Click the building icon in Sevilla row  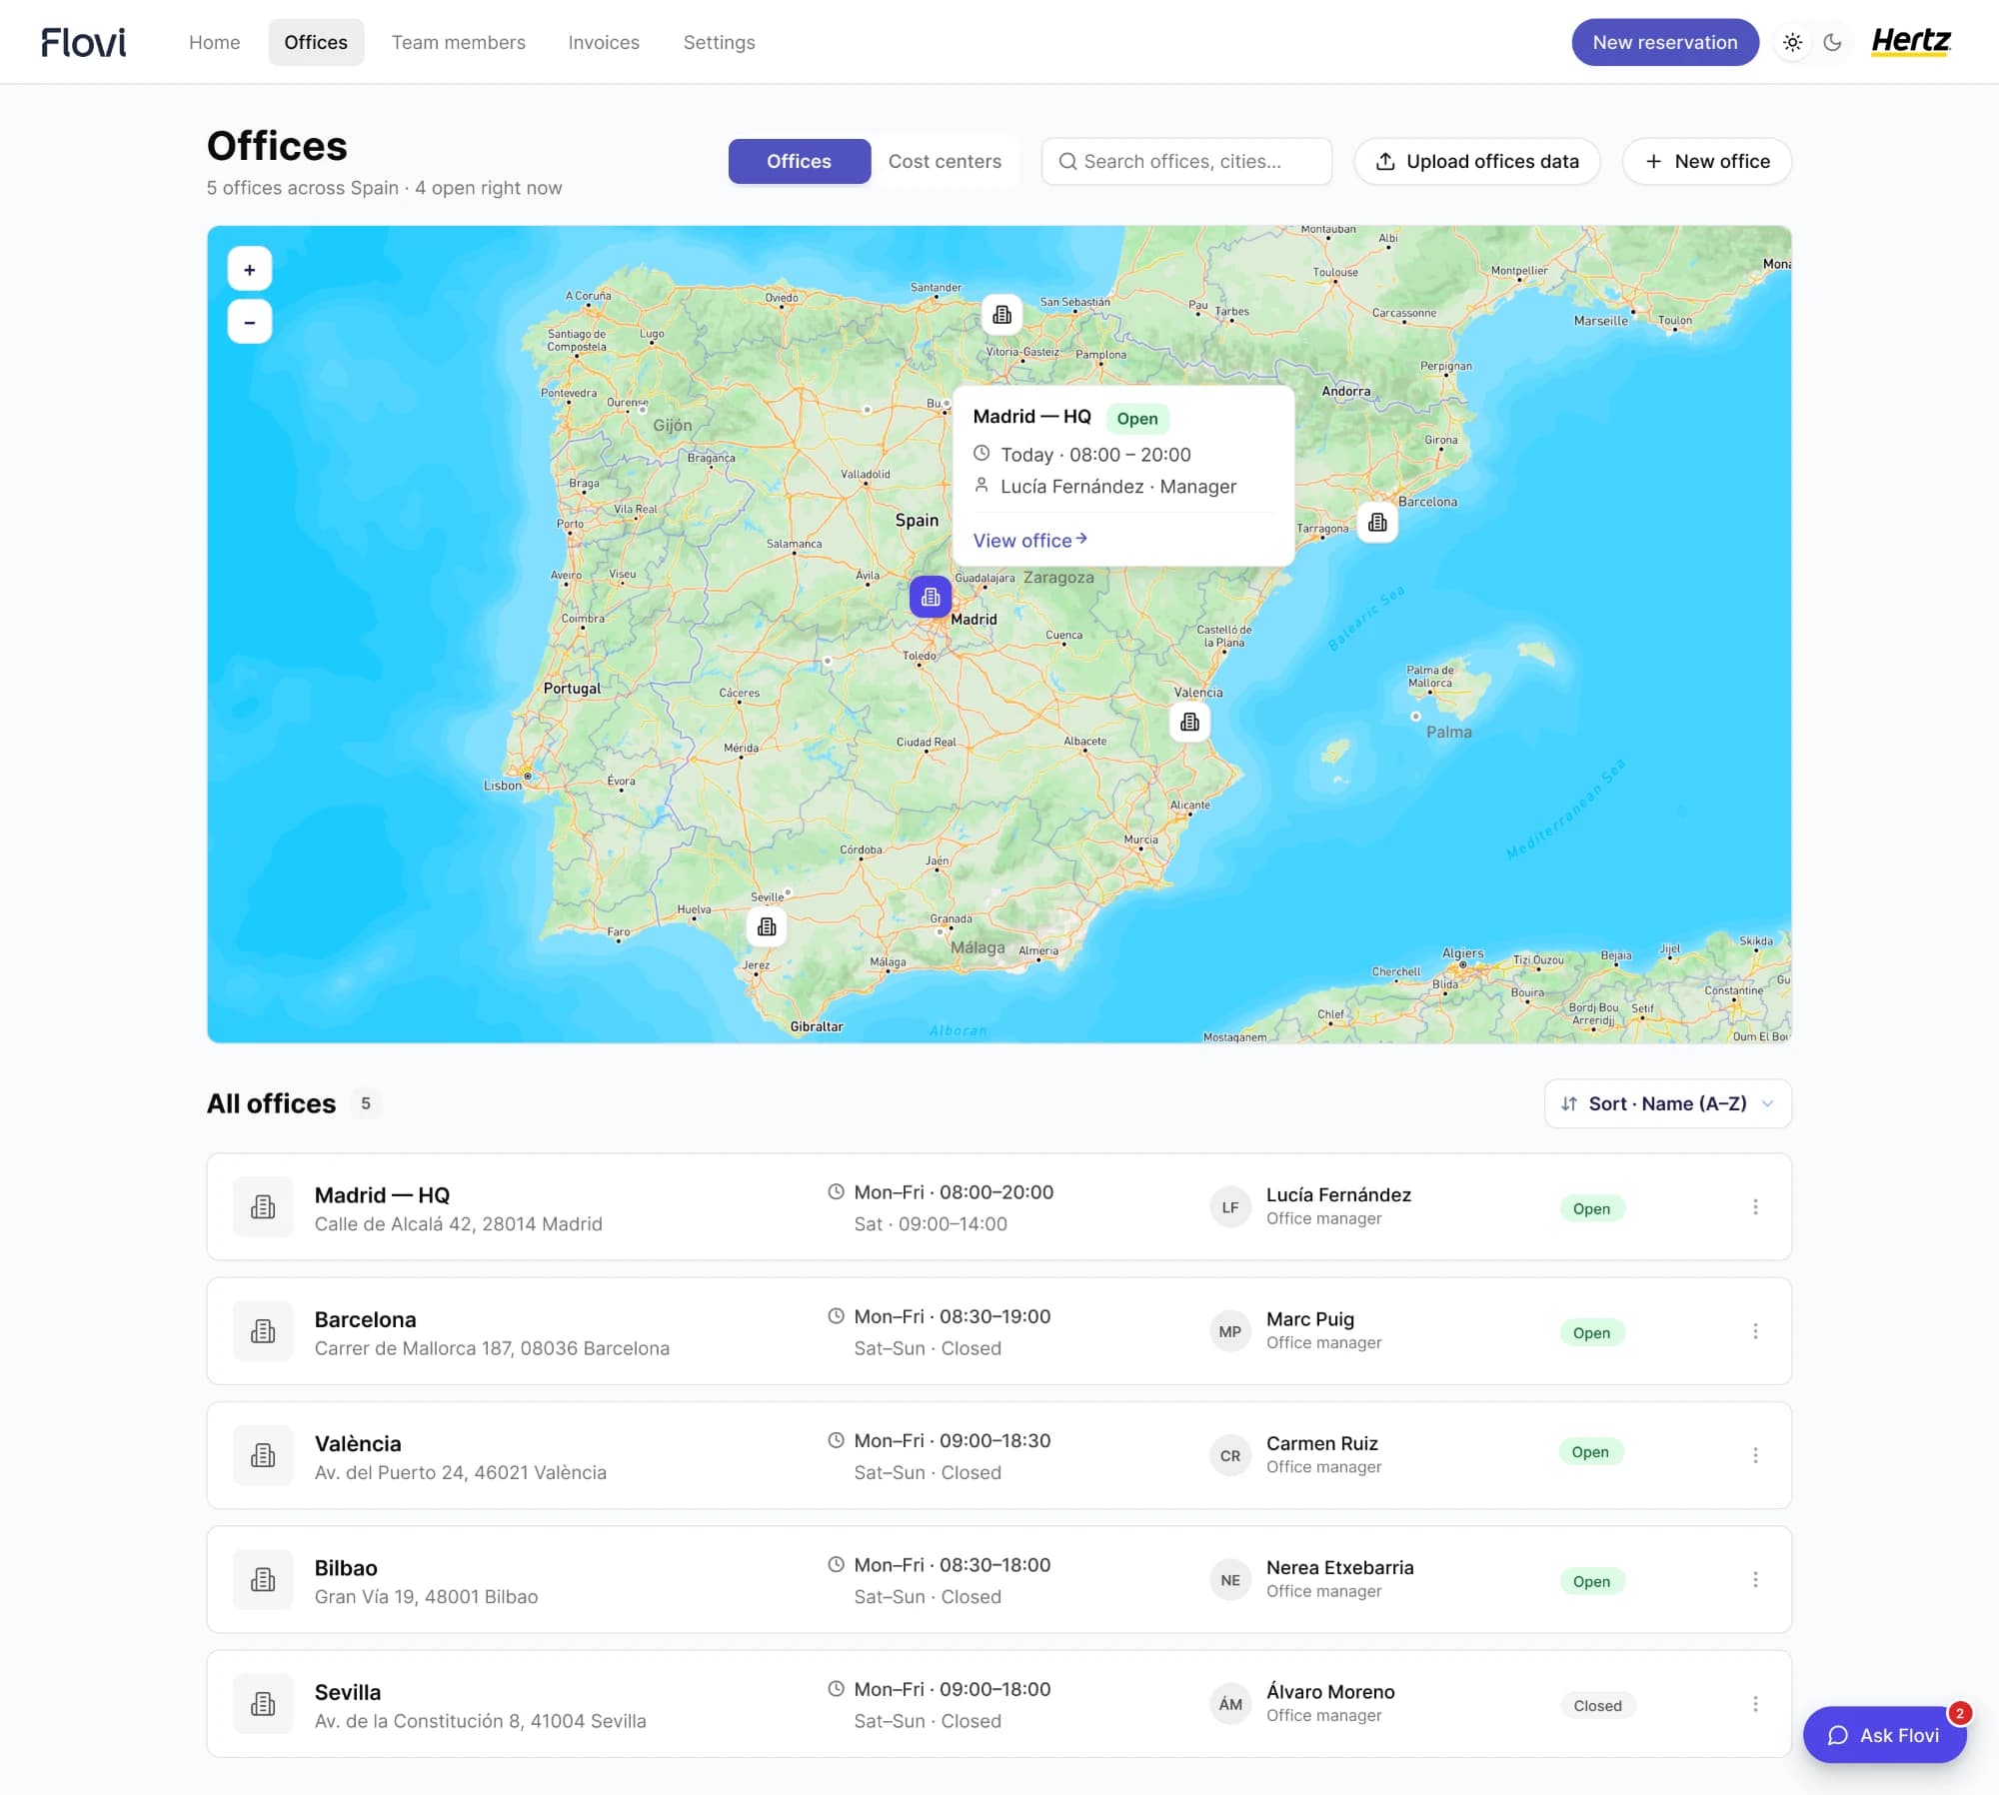click(x=263, y=1704)
